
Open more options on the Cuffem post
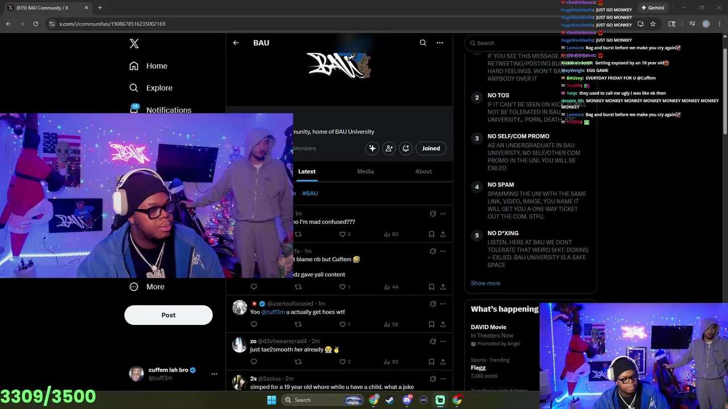pyautogui.click(x=443, y=251)
